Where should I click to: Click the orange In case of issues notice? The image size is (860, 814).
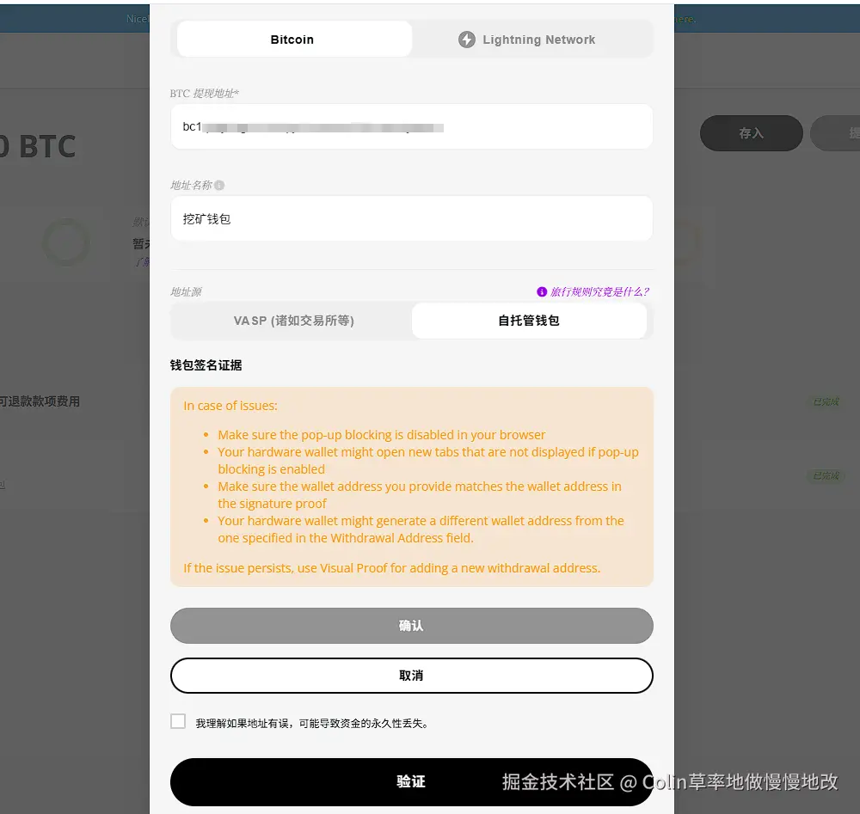pos(411,487)
